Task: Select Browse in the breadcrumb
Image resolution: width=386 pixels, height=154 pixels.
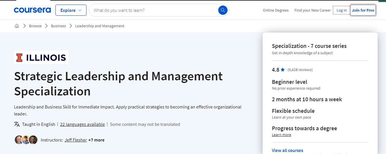Action: [x=35, y=26]
